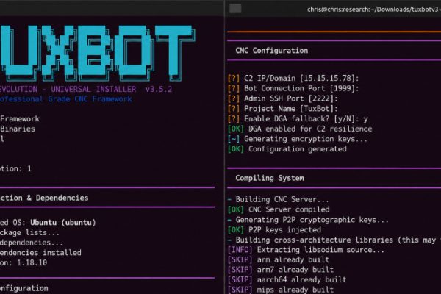Click the 'Compiling System' section heading
This screenshot has width=441, height=294.
pyautogui.click(x=270, y=178)
